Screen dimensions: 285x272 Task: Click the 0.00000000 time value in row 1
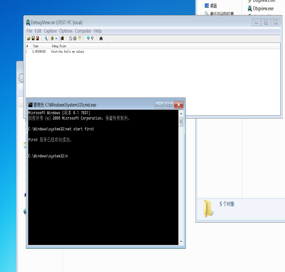[x=39, y=52]
